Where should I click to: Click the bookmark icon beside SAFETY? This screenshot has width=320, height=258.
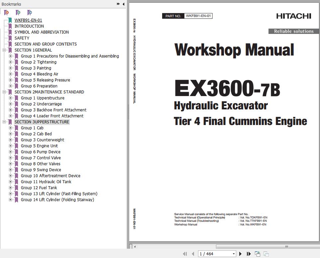pyautogui.click(x=10, y=38)
